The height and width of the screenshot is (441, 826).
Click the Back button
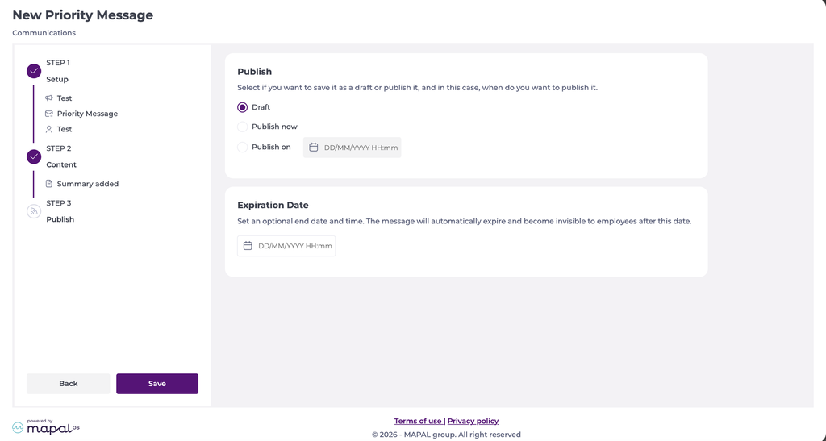pyautogui.click(x=69, y=384)
